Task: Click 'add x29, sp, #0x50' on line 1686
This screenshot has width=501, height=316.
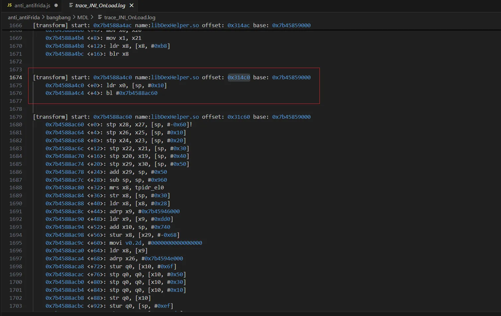Action: pos(138,172)
